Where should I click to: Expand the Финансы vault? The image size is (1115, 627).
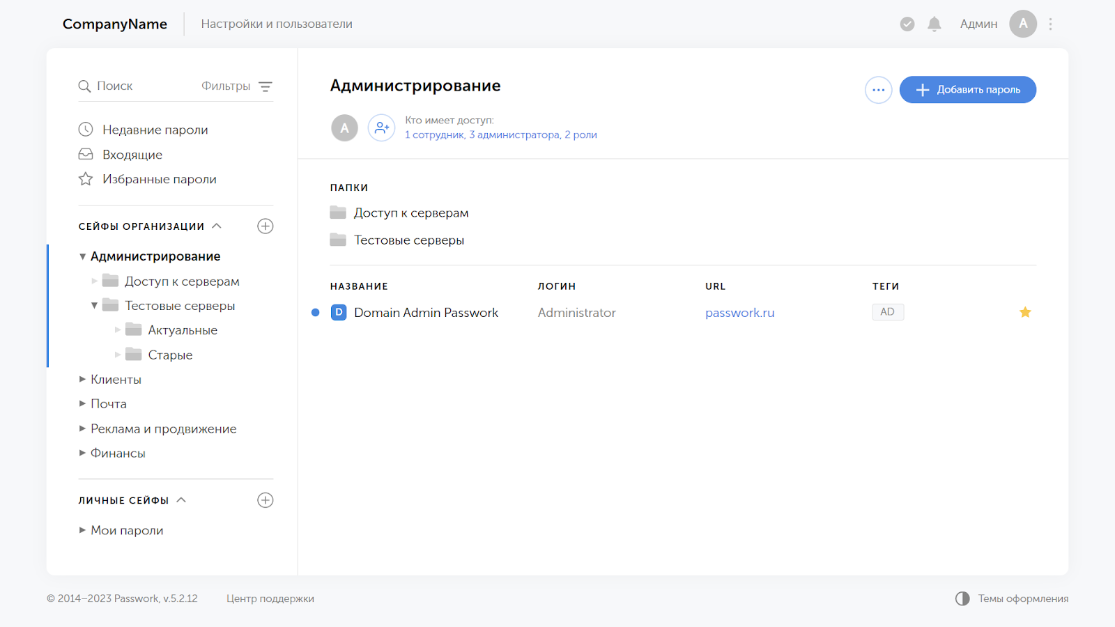coord(83,454)
